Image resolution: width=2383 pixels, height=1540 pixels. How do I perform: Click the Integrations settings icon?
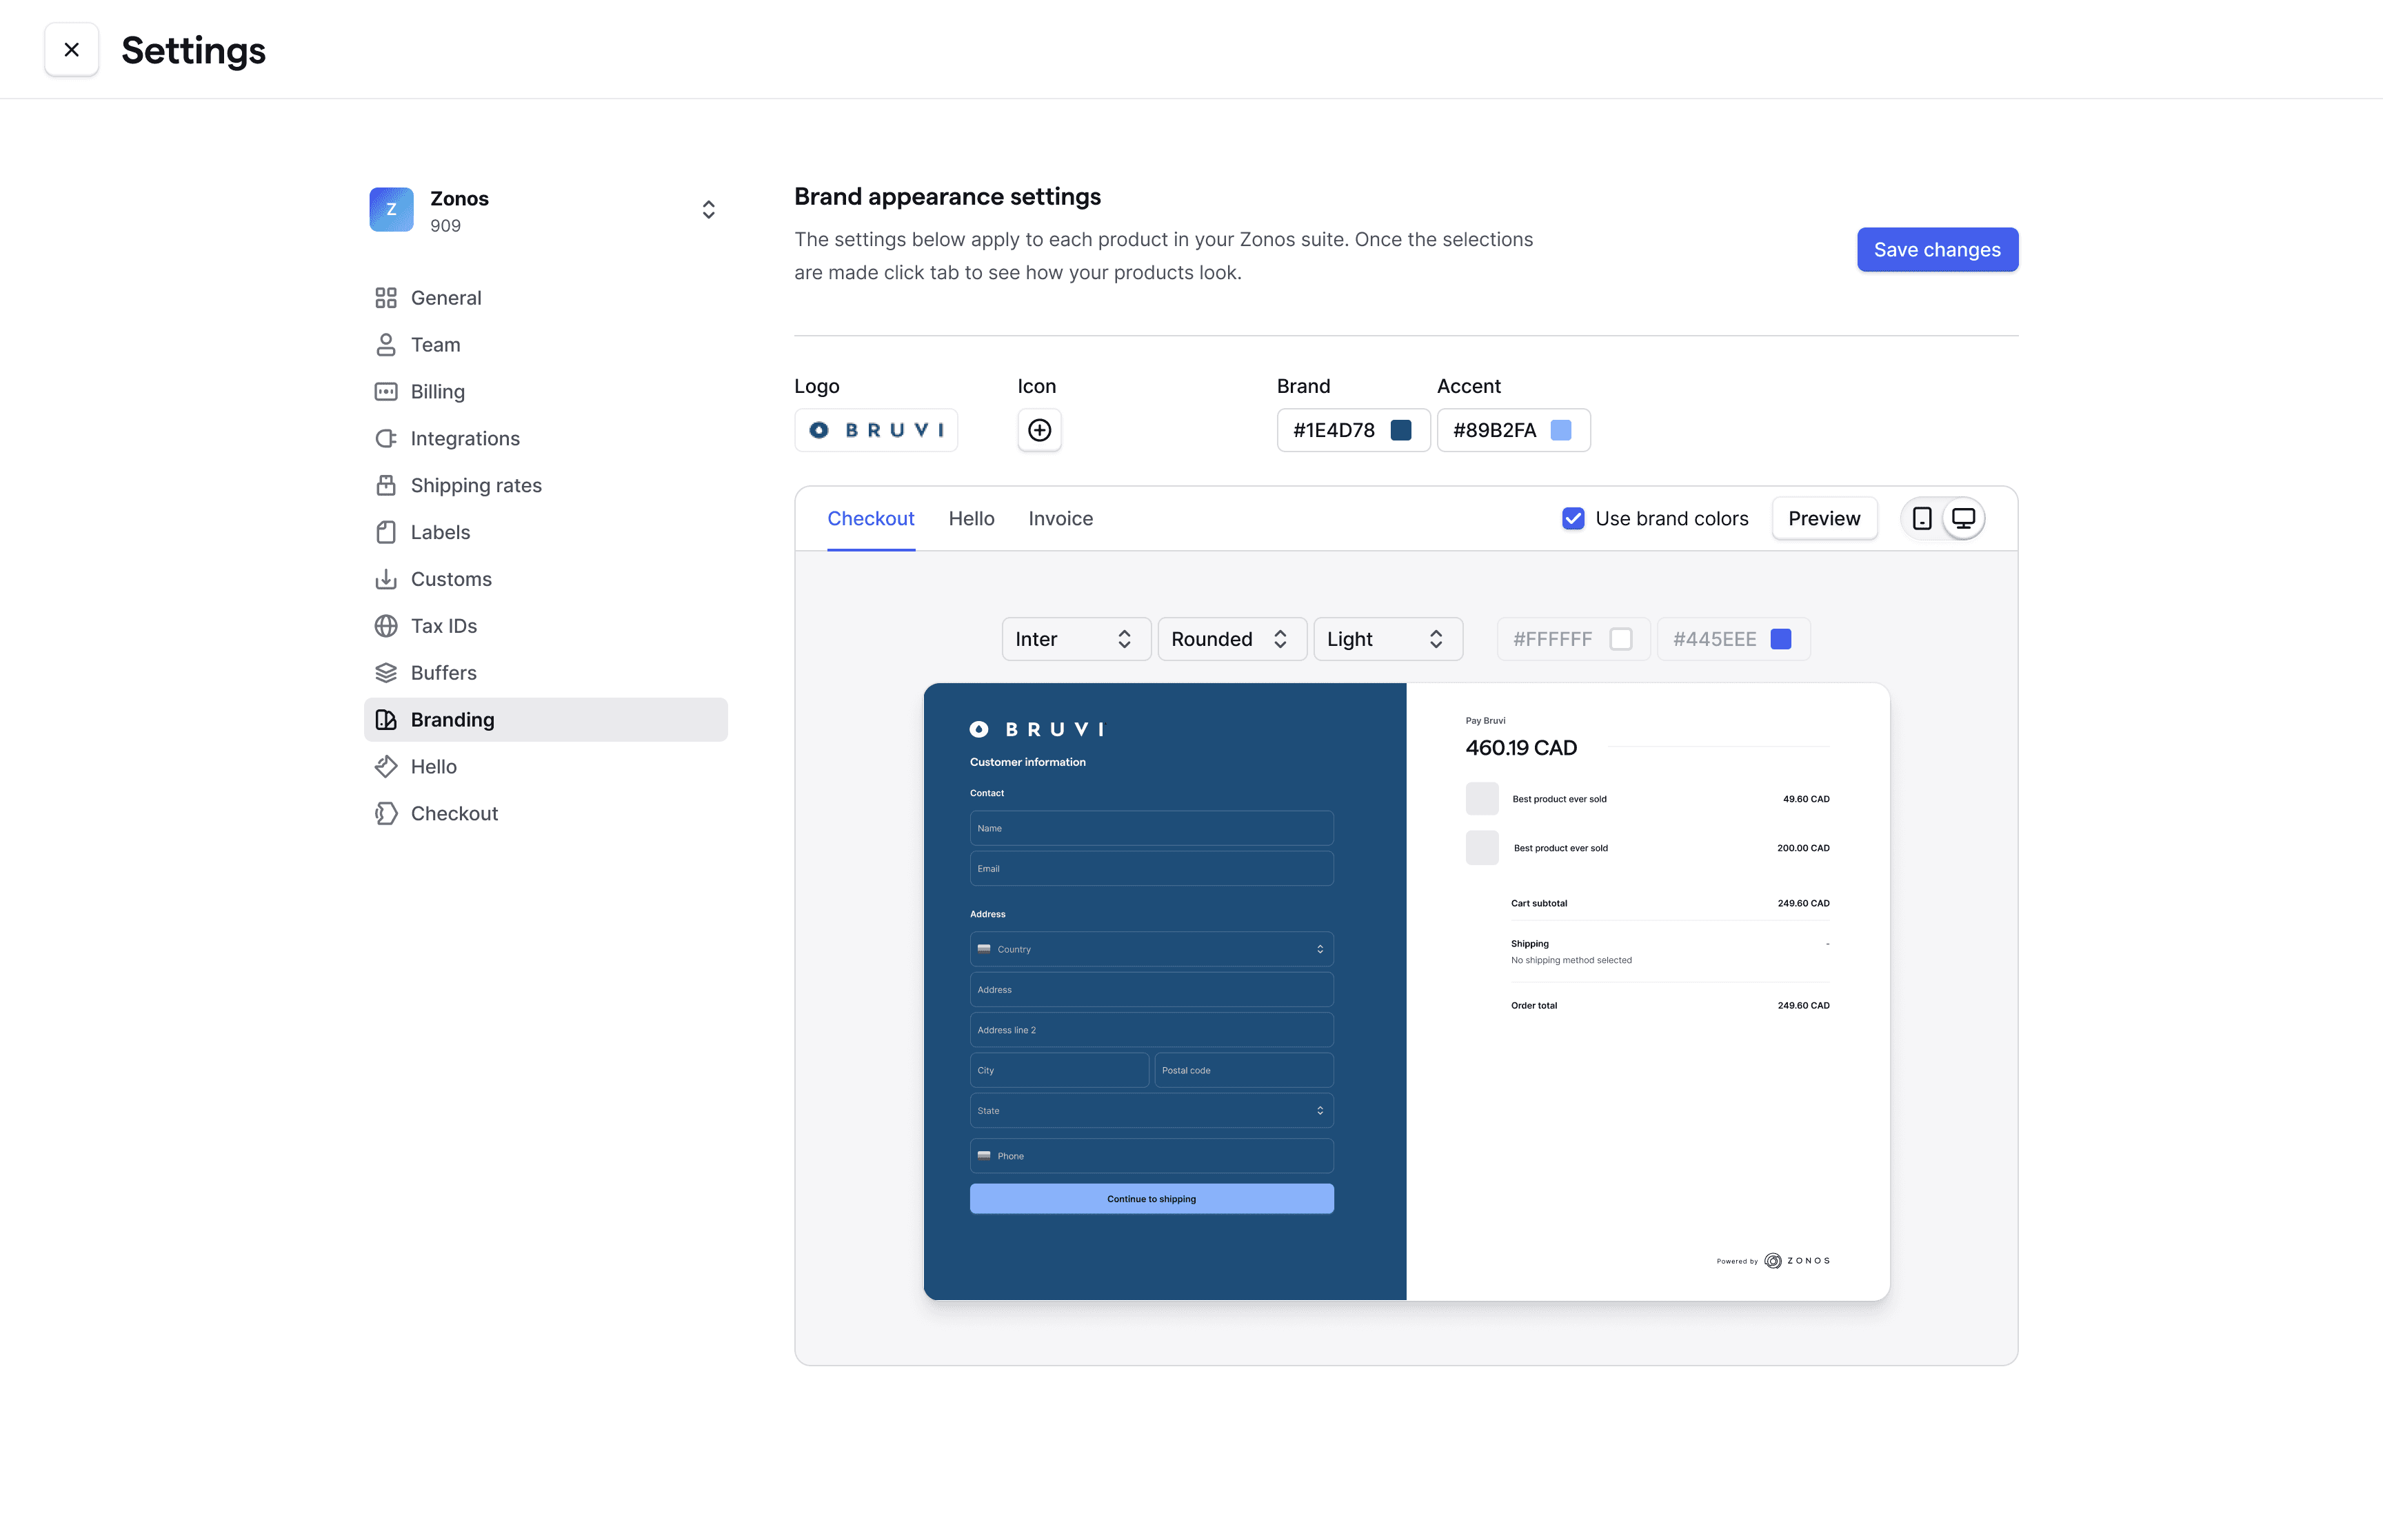click(384, 438)
